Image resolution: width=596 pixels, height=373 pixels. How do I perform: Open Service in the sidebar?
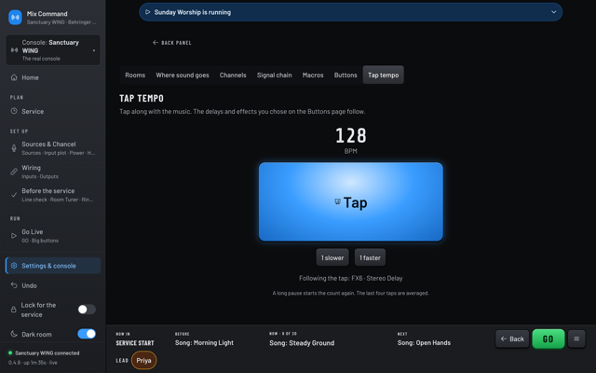click(x=53, y=111)
